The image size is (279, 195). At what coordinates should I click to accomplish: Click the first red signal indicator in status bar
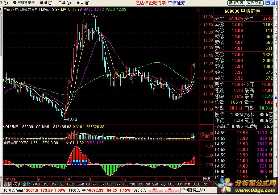tap(156, 190)
